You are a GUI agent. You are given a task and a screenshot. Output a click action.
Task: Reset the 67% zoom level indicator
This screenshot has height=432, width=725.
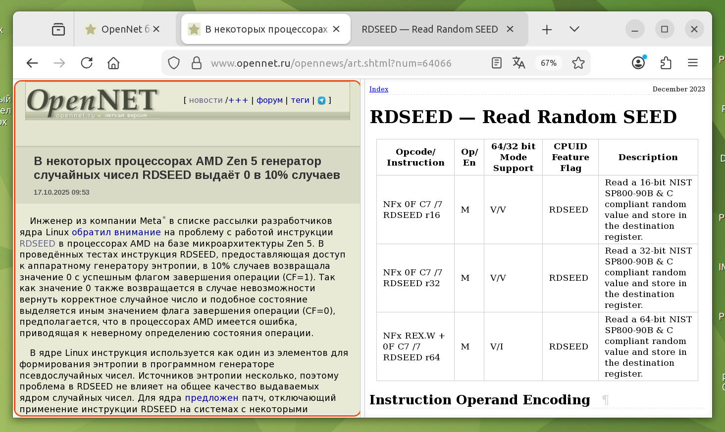point(549,63)
